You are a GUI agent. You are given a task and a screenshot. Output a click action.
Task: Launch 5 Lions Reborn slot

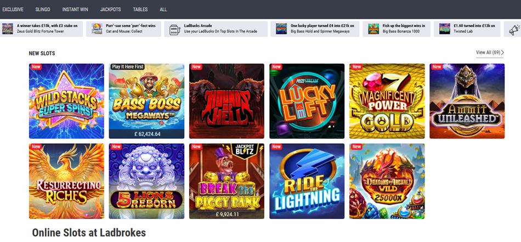(x=146, y=181)
